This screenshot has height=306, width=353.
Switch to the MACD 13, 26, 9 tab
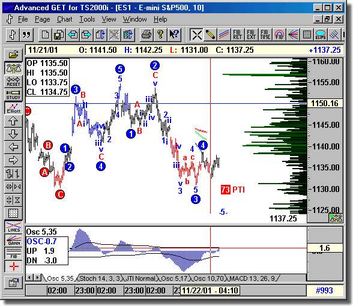(252, 278)
